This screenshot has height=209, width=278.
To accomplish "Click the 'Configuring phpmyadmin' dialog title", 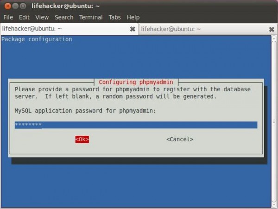I will point(136,82).
